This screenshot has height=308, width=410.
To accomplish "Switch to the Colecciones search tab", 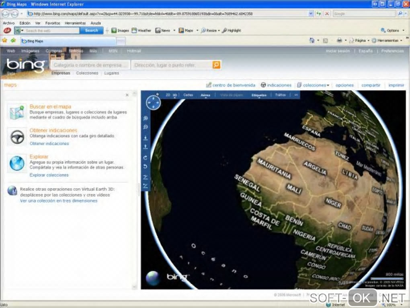I will 87,73.
